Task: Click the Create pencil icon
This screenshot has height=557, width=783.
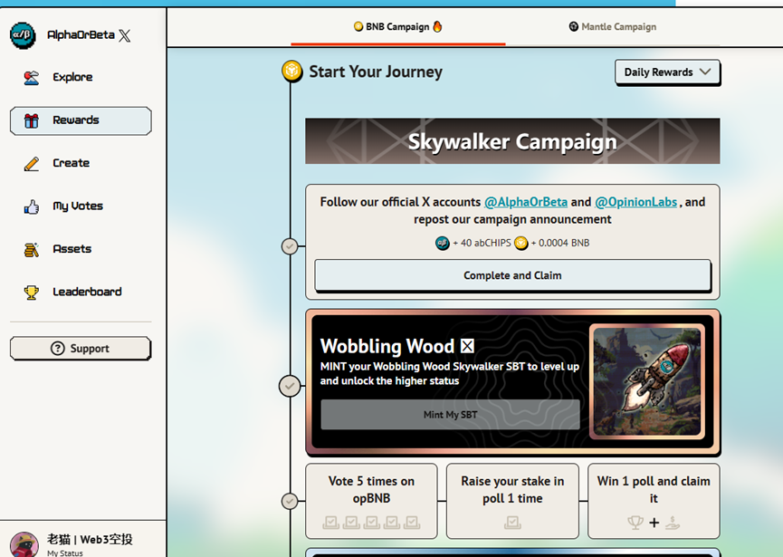Action: (32, 164)
